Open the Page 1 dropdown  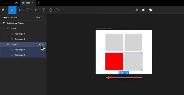coord(40,17)
